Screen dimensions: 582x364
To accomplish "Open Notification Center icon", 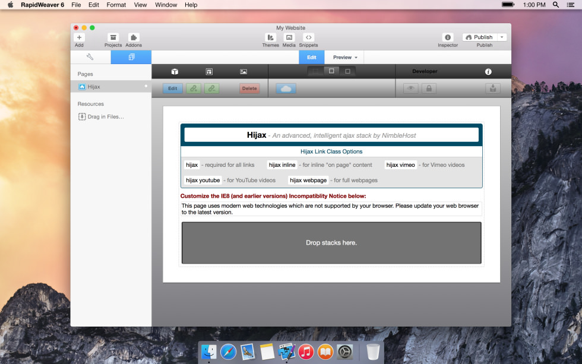I will coord(571,5).
